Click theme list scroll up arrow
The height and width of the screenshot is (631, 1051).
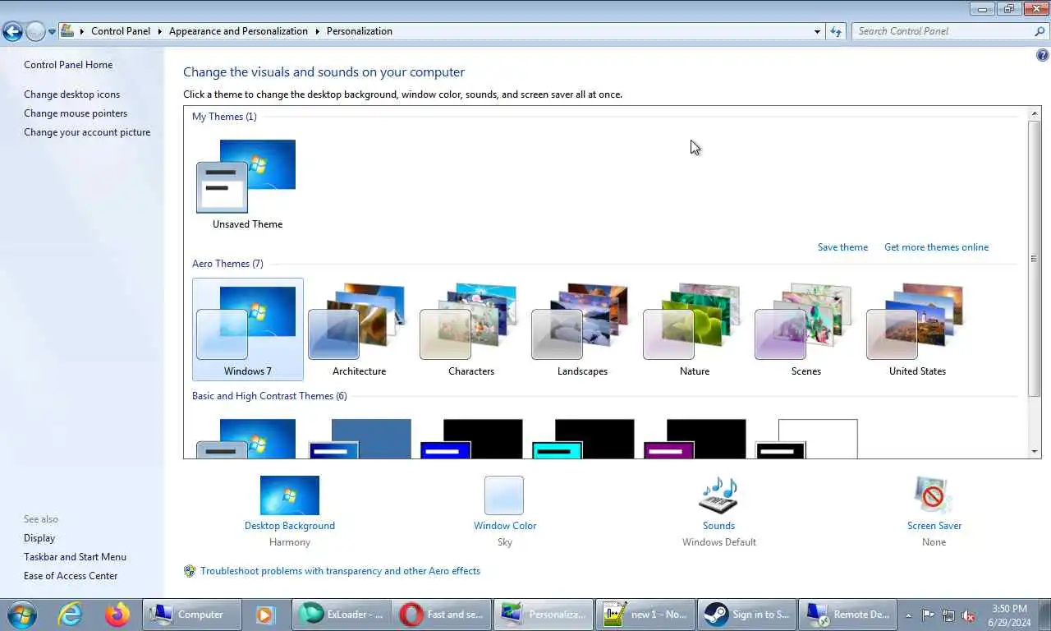[1035, 112]
